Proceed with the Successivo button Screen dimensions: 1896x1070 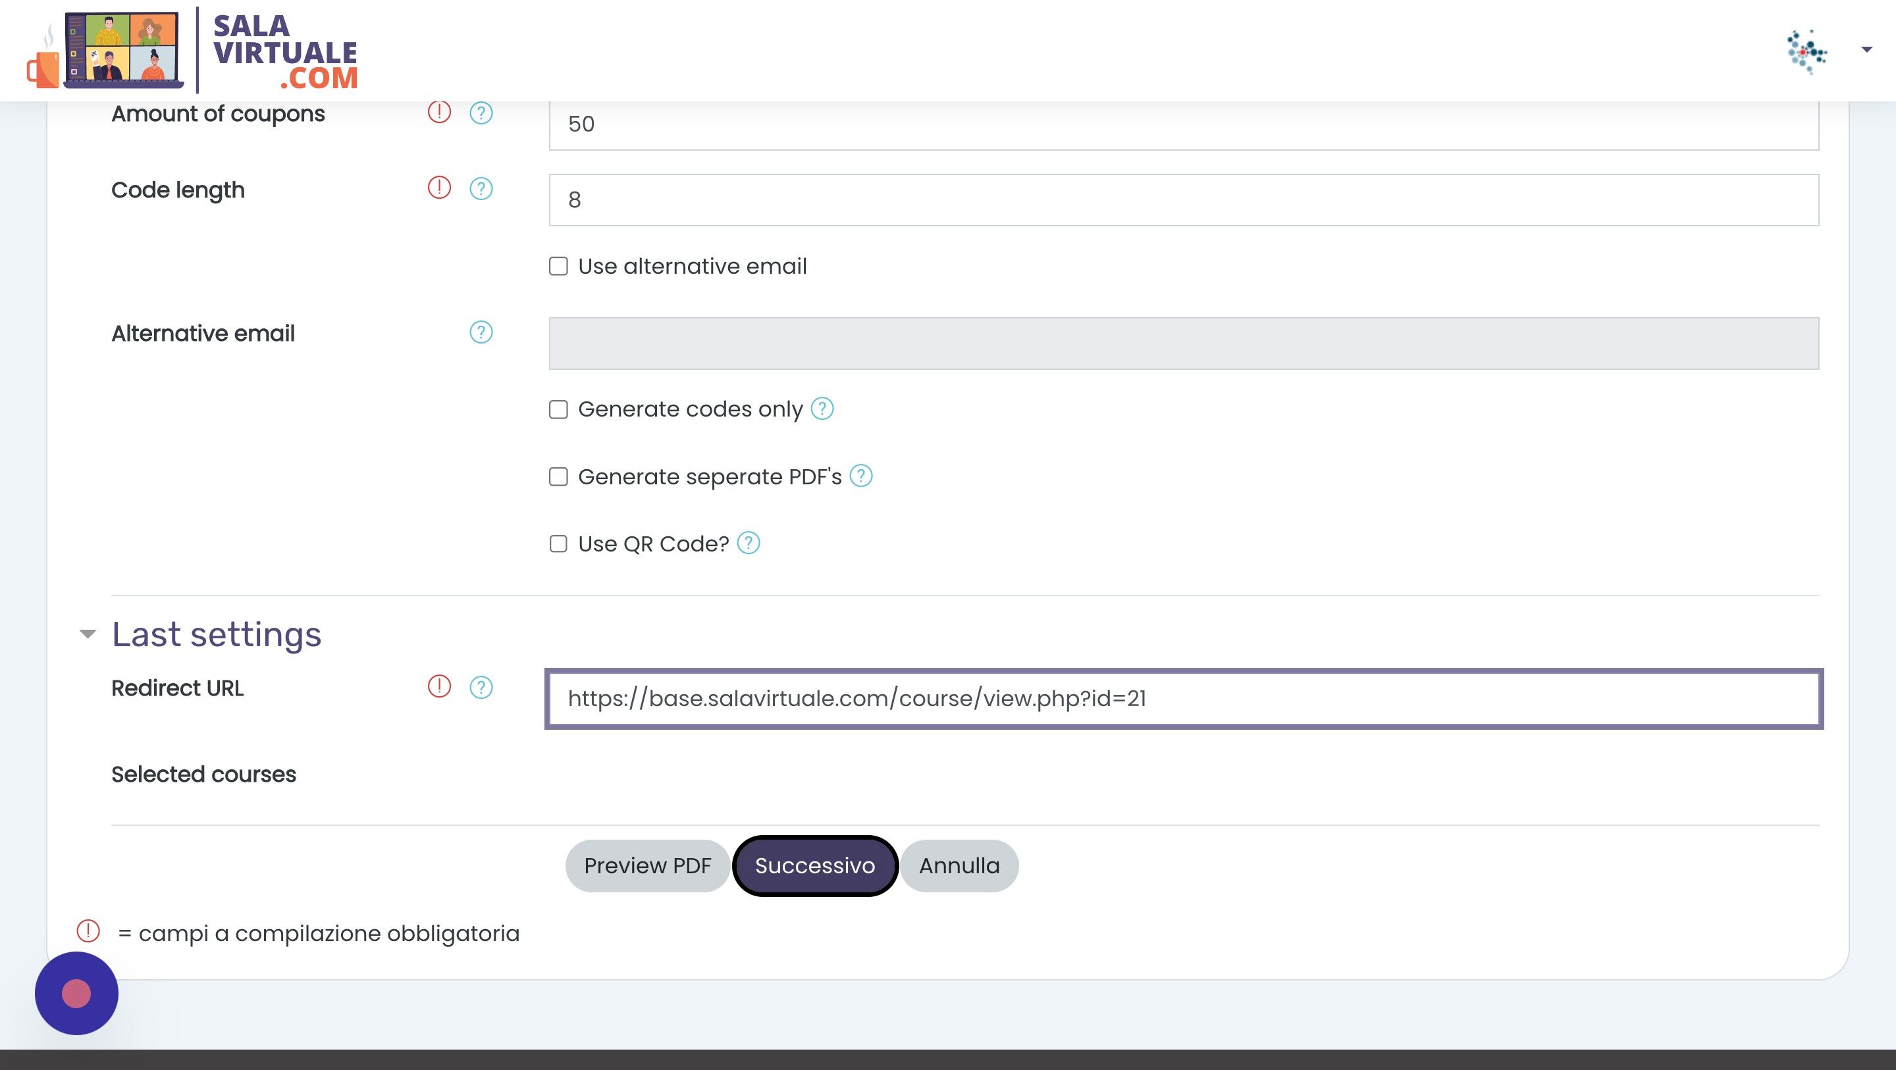(815, 865)
